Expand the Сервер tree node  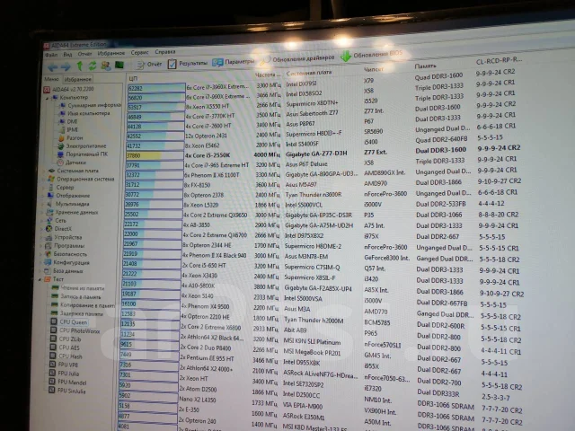(43, 188)
